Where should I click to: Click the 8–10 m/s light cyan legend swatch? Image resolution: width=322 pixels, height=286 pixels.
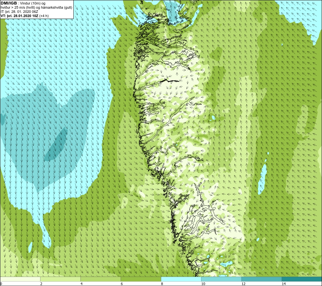[181, 279]
